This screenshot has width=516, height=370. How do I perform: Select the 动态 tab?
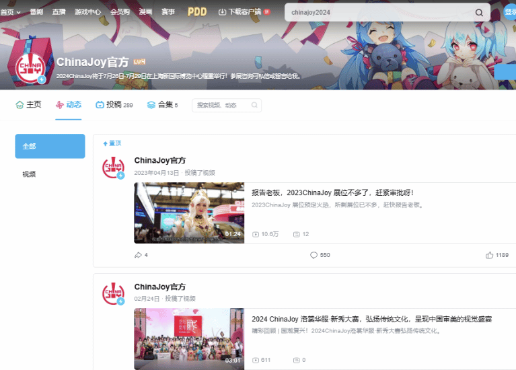pyautogui.click(x=69, y=105)
